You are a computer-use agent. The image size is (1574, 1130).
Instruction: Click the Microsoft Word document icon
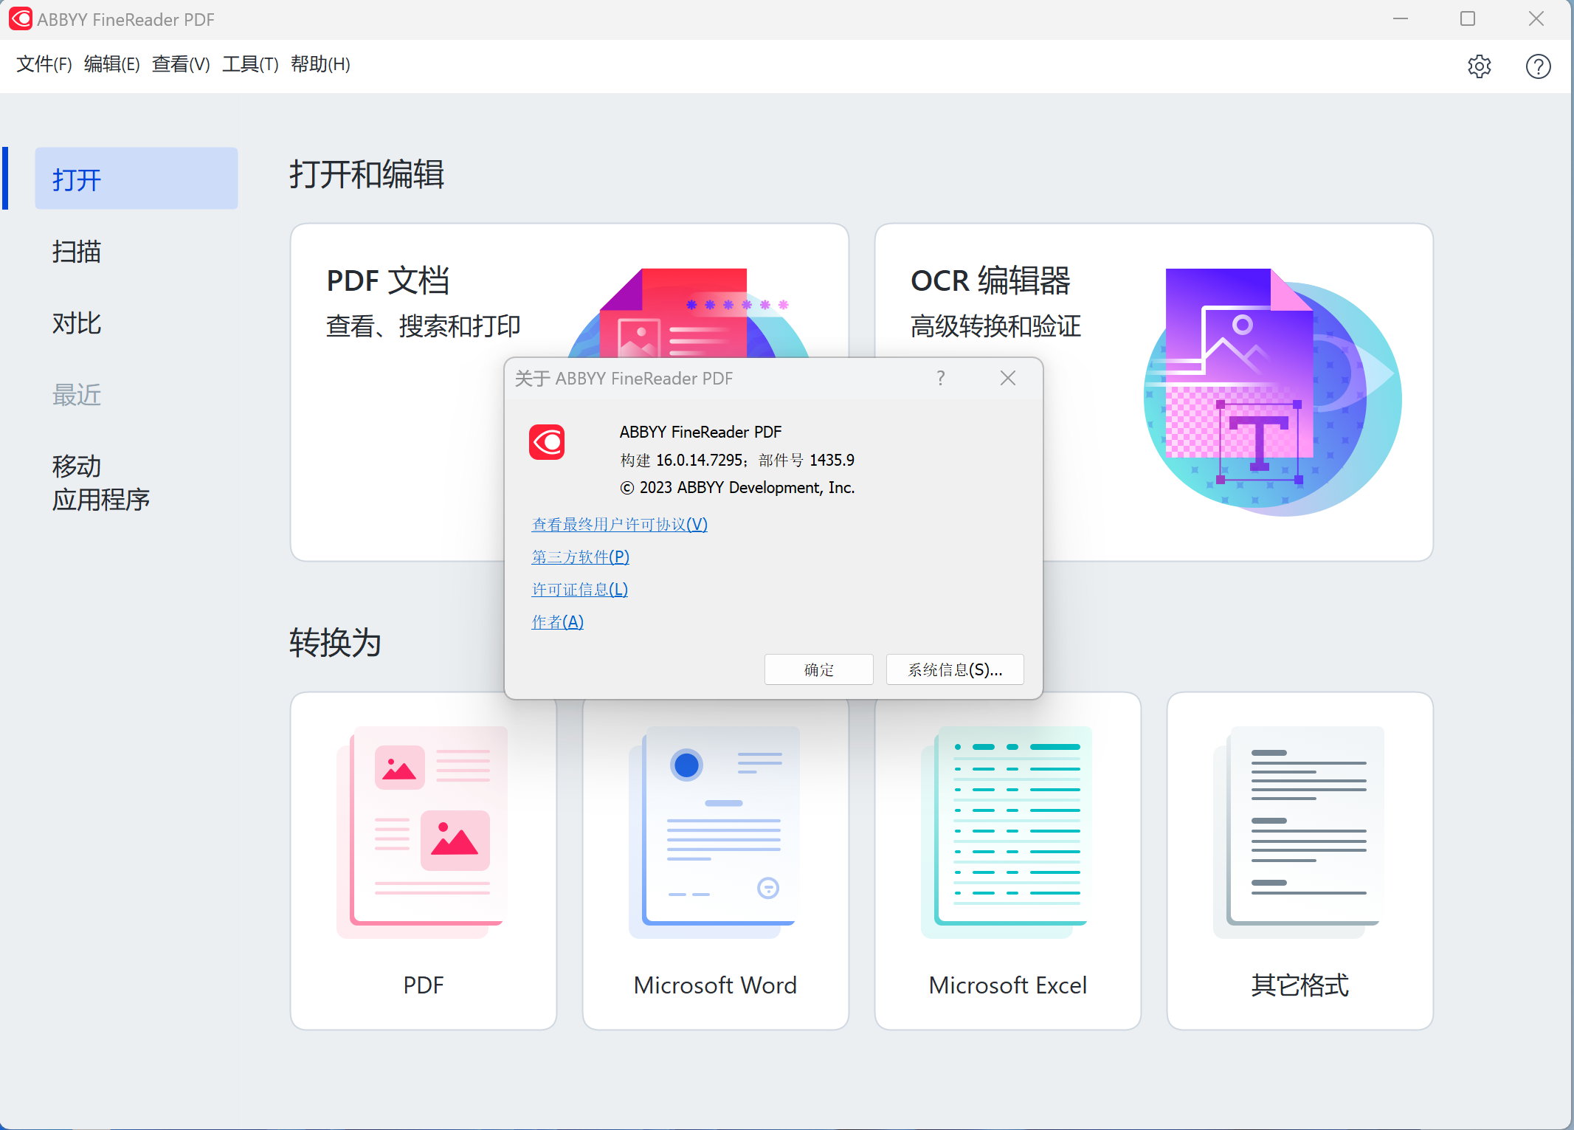click(x=714, y=832)
